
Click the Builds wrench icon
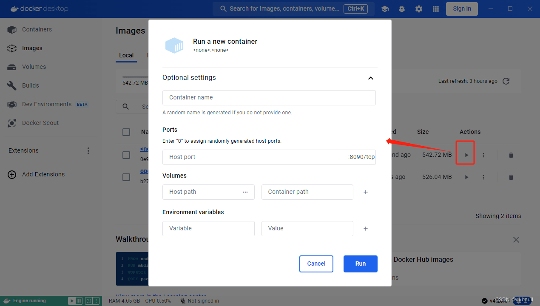pos(12,85)
